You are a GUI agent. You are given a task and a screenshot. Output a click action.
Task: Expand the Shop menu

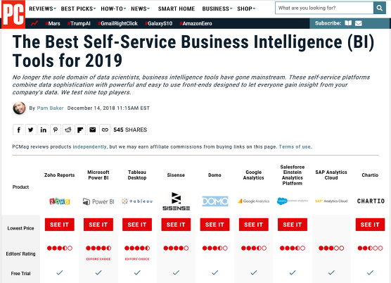[246, 8]
